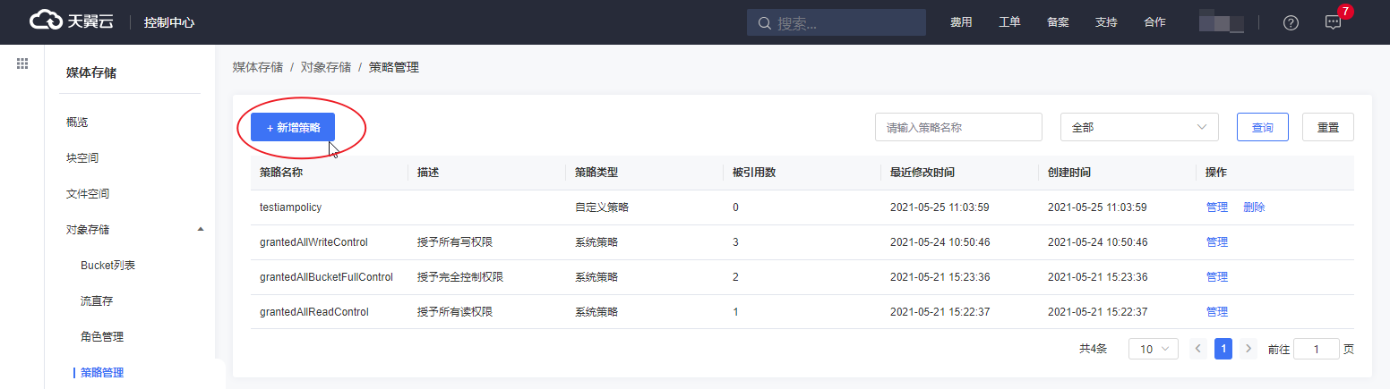1390x389 pixels.
Task: Open the 工单 top menu
Action: tap(1009, 22)
